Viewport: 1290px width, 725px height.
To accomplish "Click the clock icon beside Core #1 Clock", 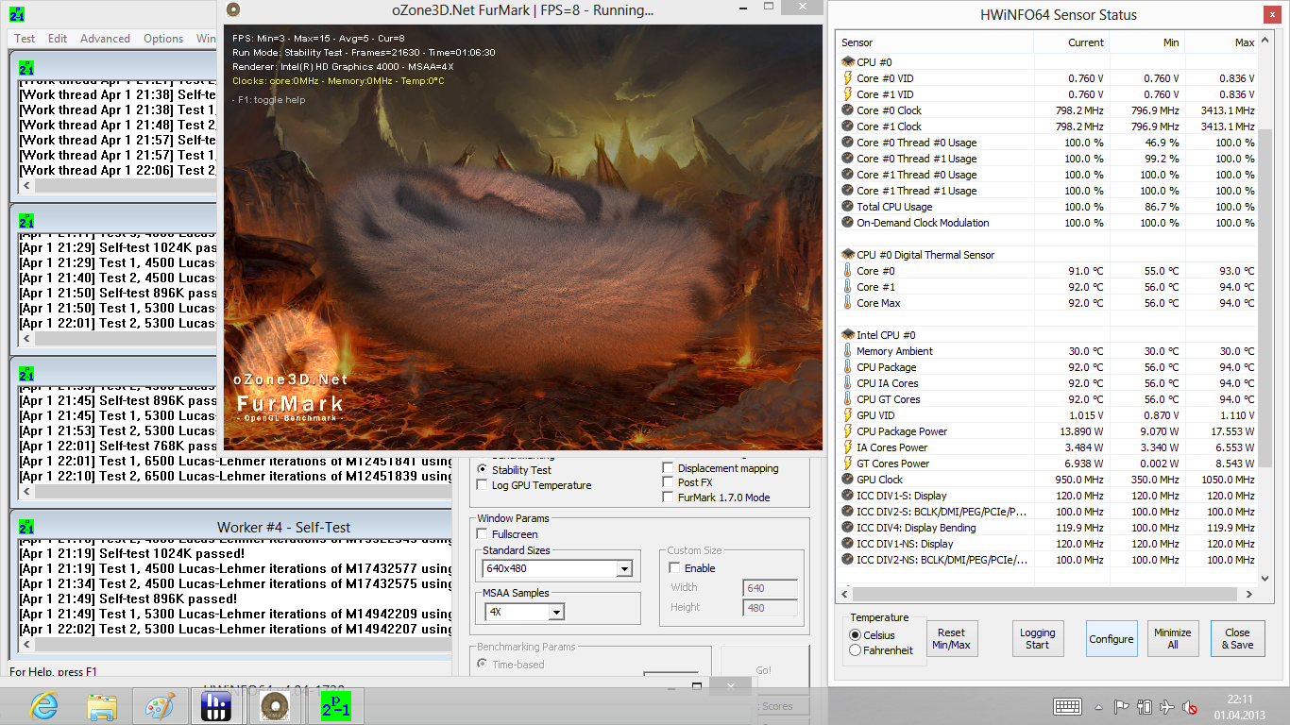I will 848,126.
